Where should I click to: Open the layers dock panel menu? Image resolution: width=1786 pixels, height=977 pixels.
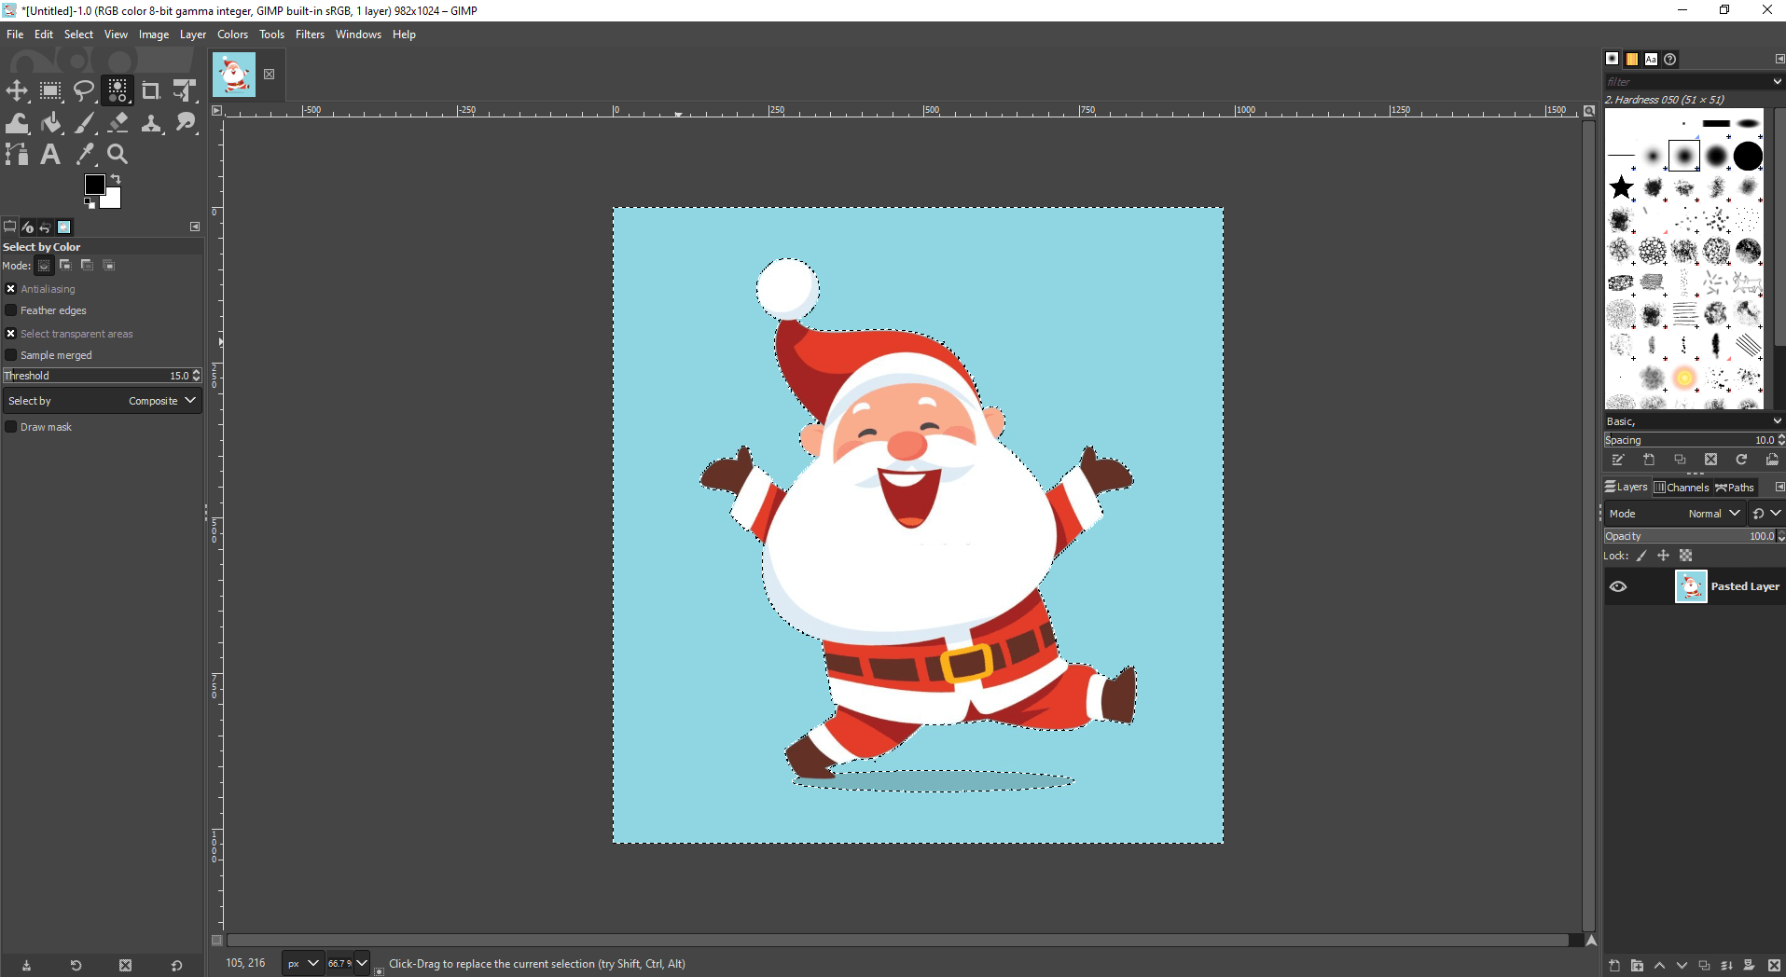1779,487
